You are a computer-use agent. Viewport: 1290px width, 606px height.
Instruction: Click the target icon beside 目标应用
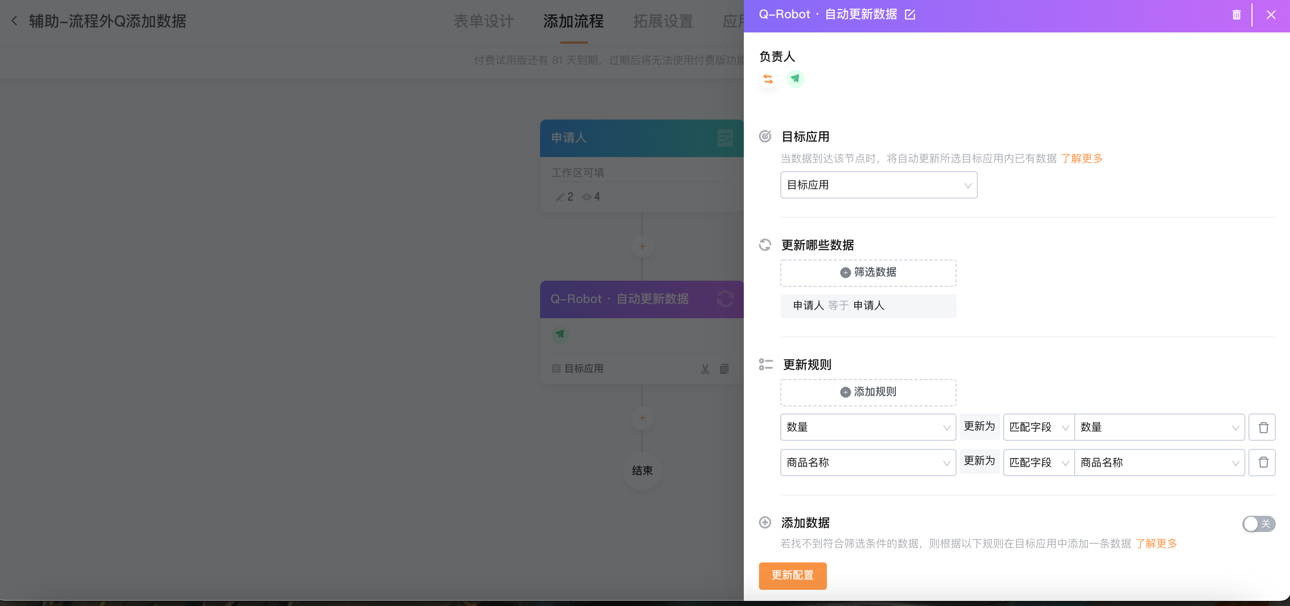(x=765, y=136)
